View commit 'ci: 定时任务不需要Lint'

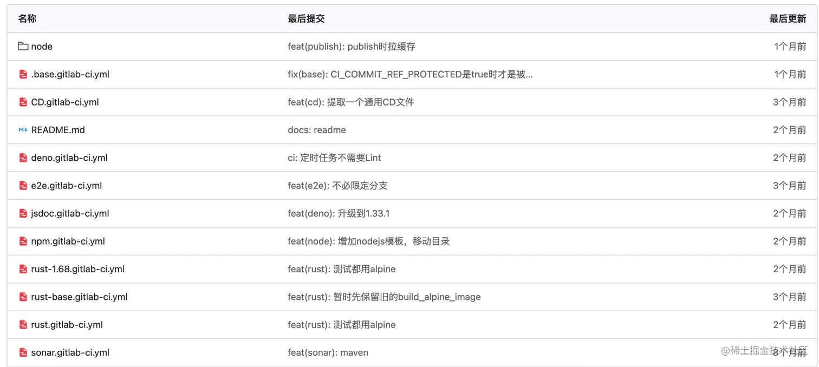334,158
